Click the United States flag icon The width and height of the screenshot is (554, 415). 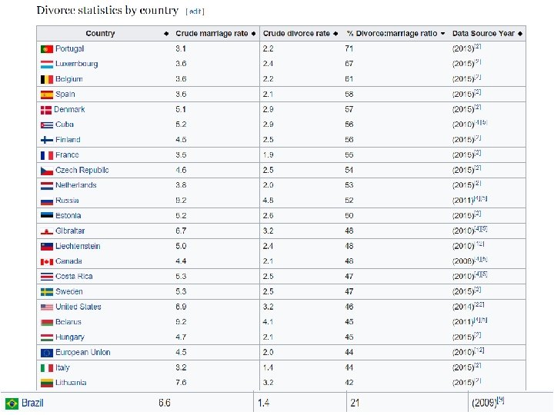pos(46,307)
